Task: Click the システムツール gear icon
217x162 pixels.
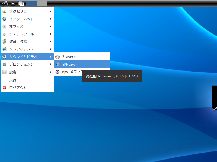Action: click(4, 34)
